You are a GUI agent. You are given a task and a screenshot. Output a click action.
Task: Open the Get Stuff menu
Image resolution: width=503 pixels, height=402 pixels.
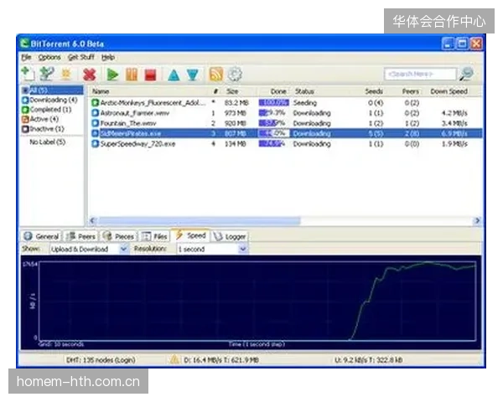tap(81, 58)
